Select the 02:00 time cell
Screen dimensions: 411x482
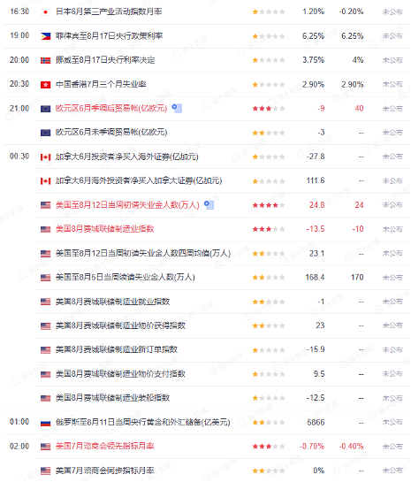tap(19, 446)
